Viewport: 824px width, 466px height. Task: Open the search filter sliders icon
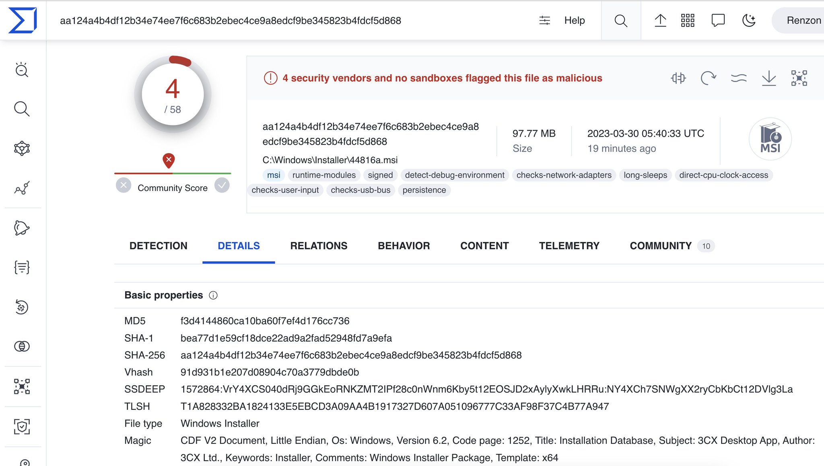coord(544,21)
